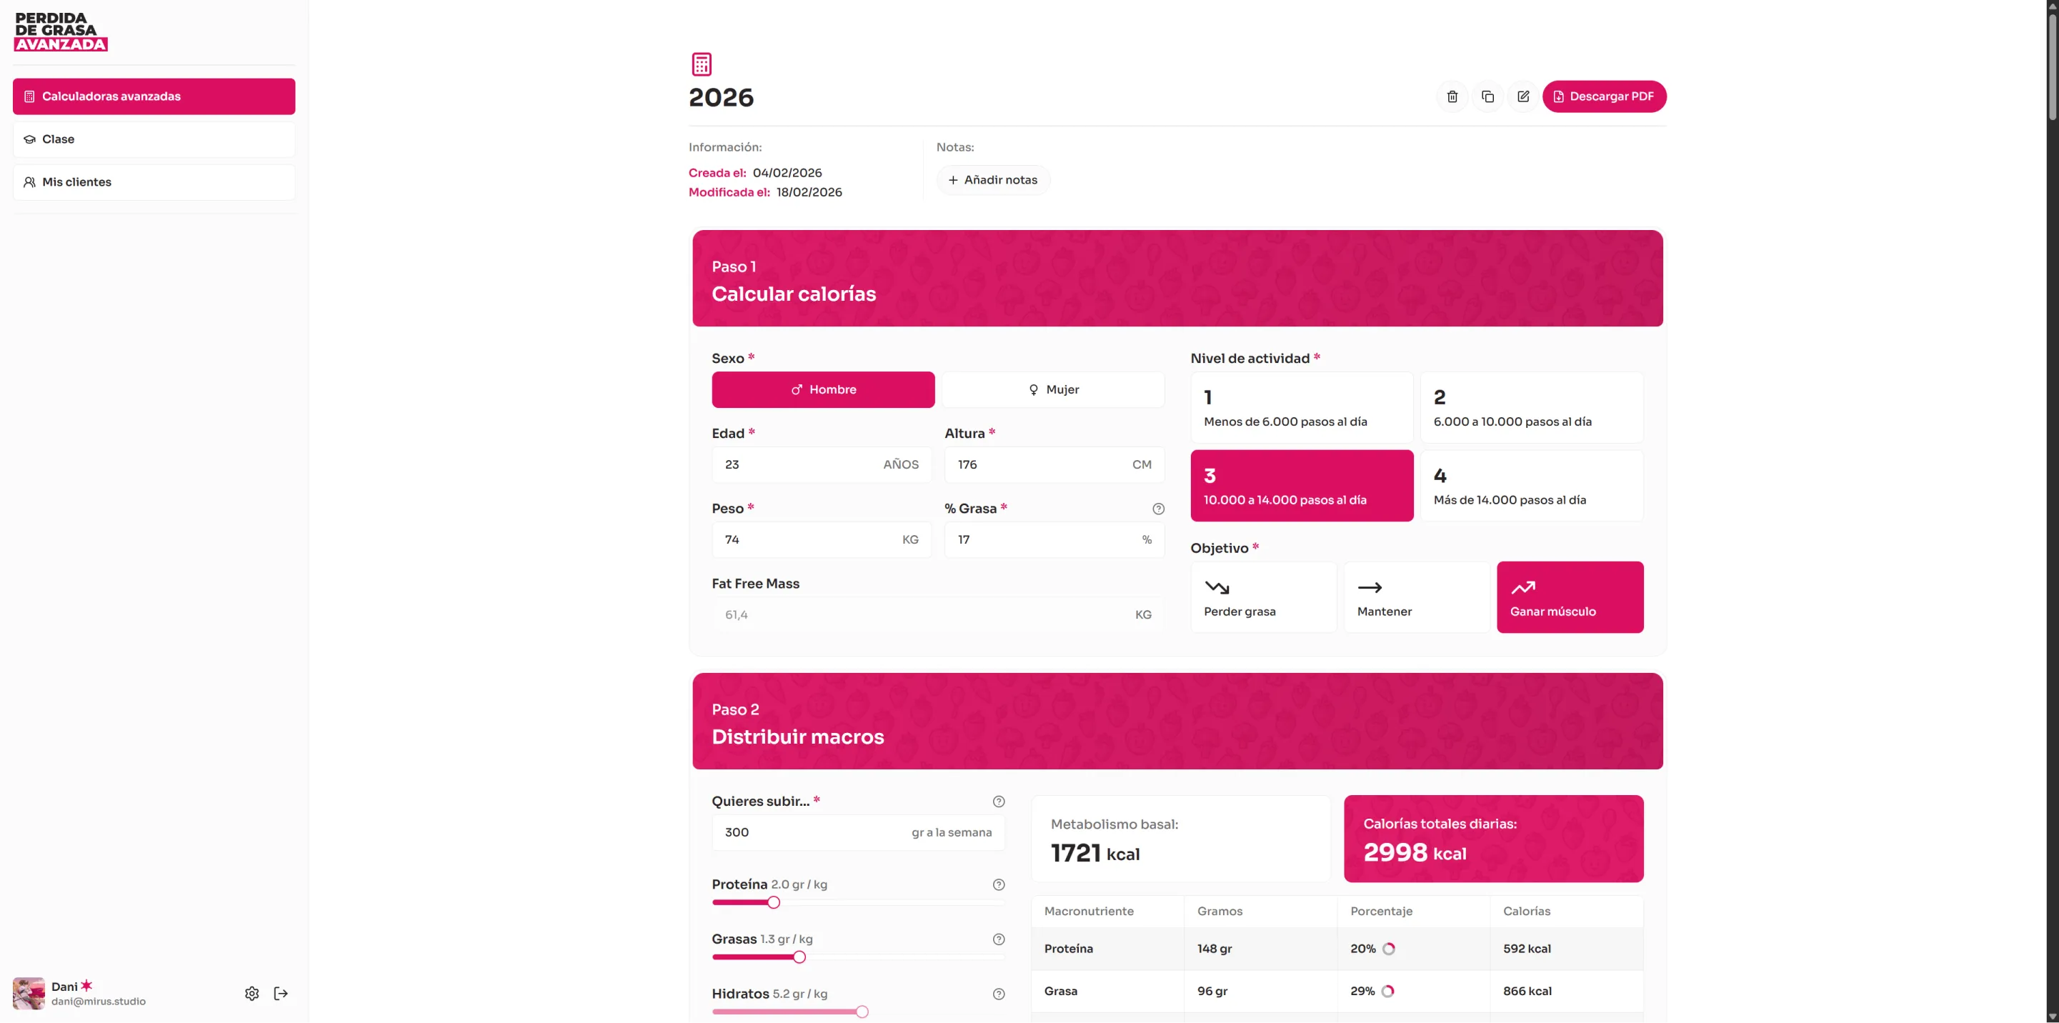Click the duplicate calculator icon
The height and width of the screenshot is (1023, 2059).
click(x=1487, y=96)
